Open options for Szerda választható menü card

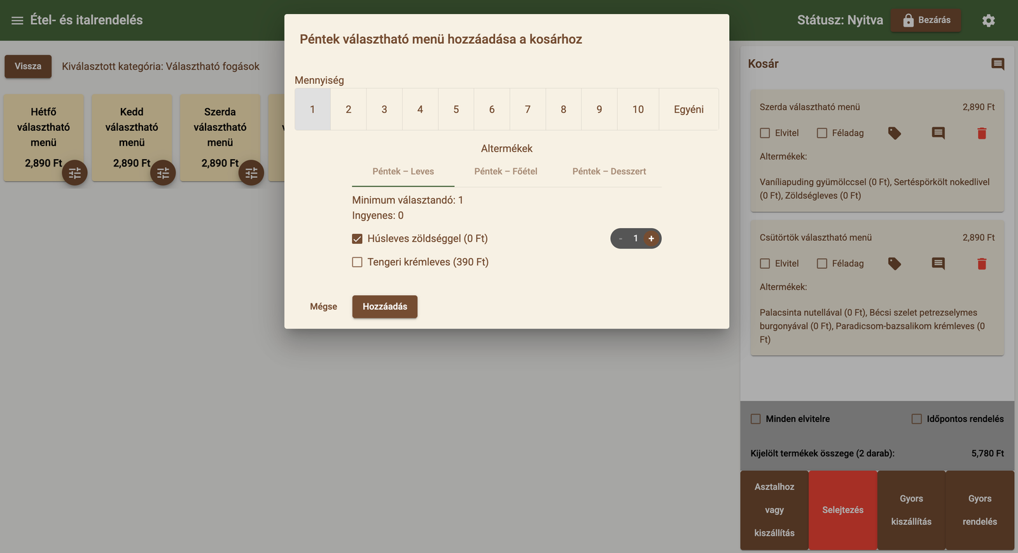click(x=251, y=173)
